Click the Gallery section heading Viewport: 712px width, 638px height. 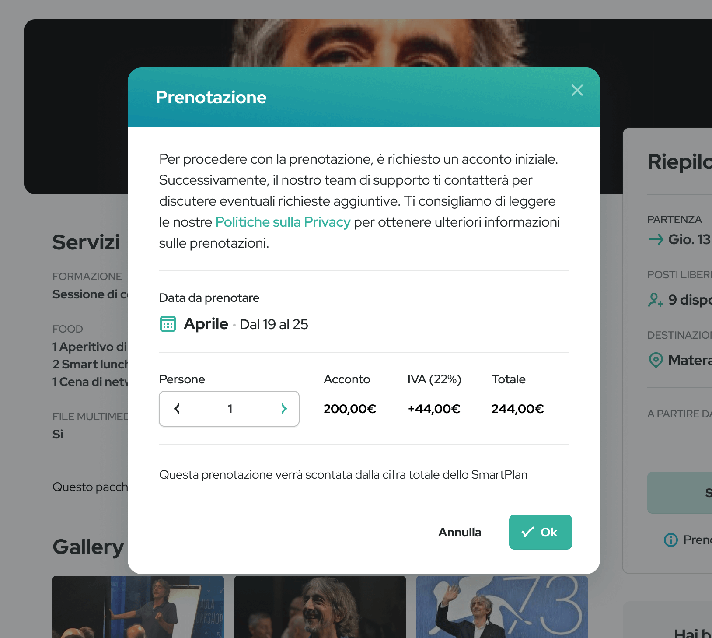click(x=88, y=547)
